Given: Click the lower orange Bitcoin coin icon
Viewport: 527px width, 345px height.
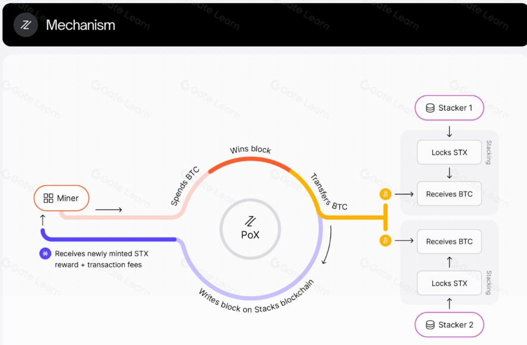Looking at the screenshot, I should point(385,241).
